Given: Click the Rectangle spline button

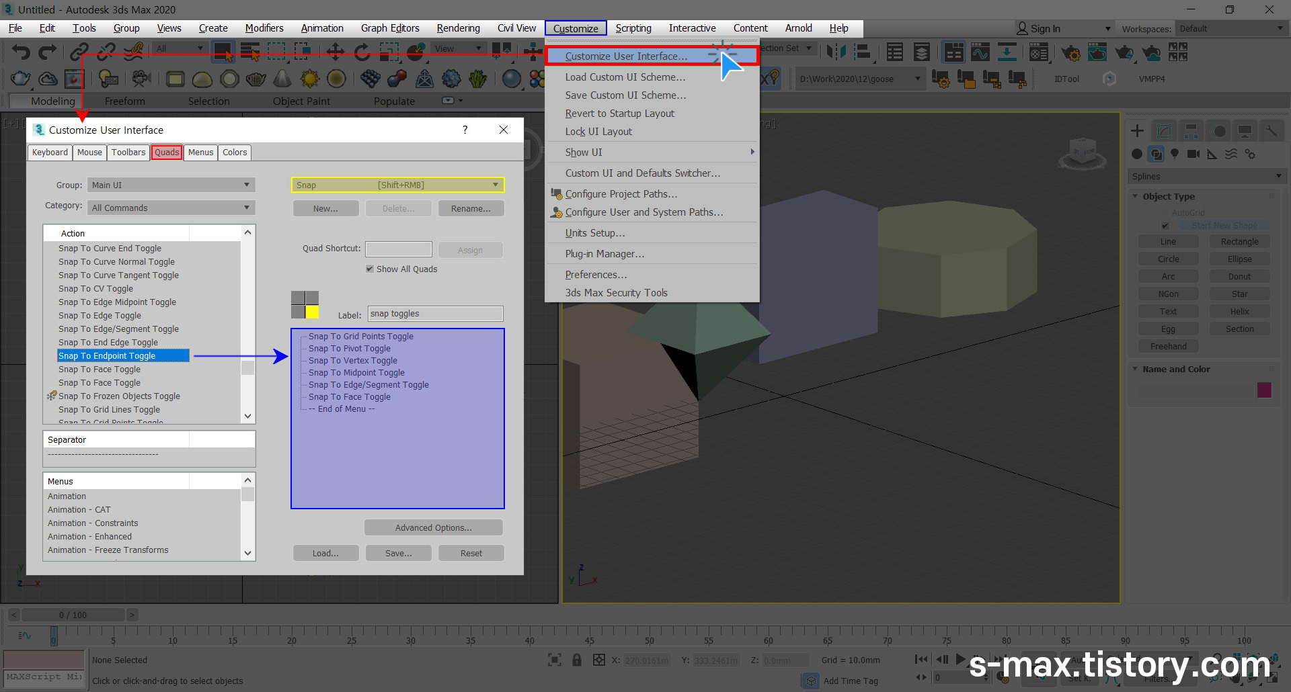Looking at the screenshot, I should tap(1239, 242).
